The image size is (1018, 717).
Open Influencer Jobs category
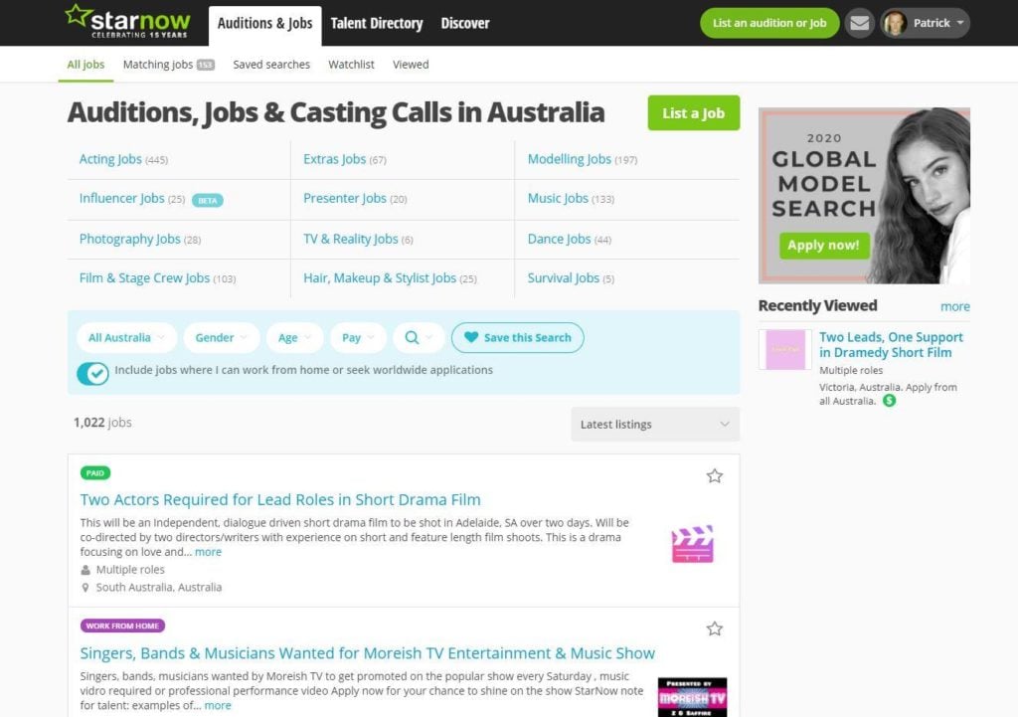pyautogui.click(x=121, y=198)
